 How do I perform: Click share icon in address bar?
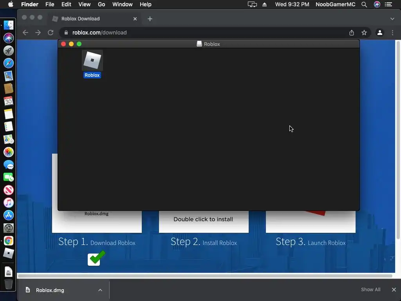click(352, 33)
